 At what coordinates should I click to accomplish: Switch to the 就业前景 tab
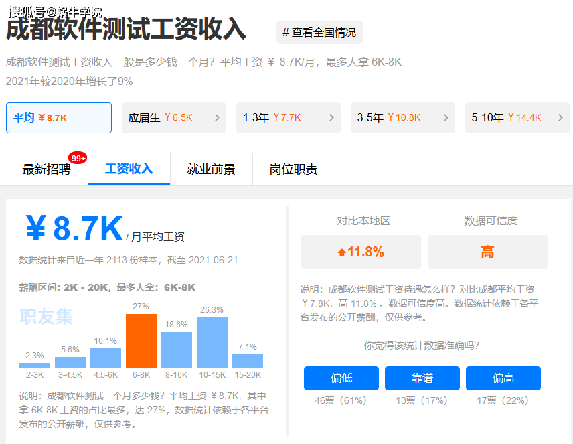tap(212, 169)
